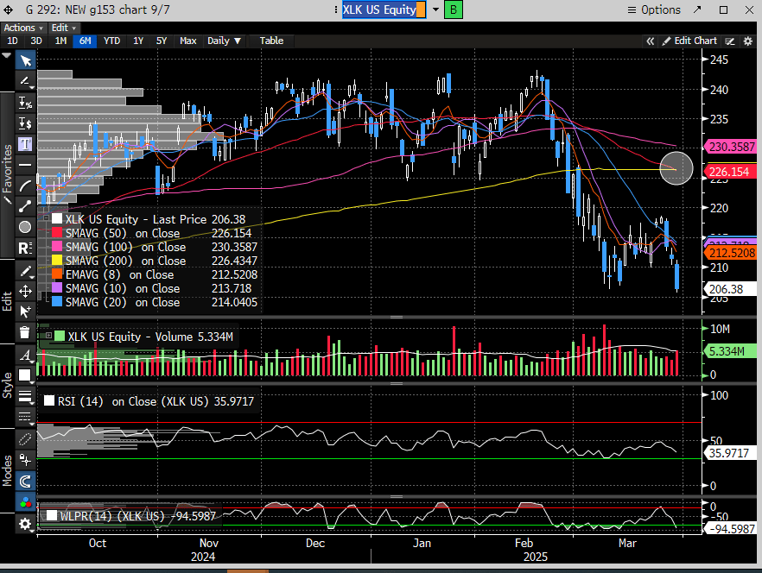Click the Edit Chart button
Viewport: 762px width, 573px height.
[x=689, y=41]
